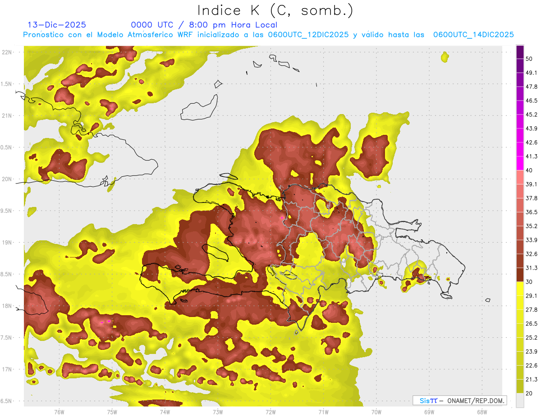This screenshot has height=418, width=541.
Task: Click the colorbar value "41.3"
Action: click(x=532, y=156)
